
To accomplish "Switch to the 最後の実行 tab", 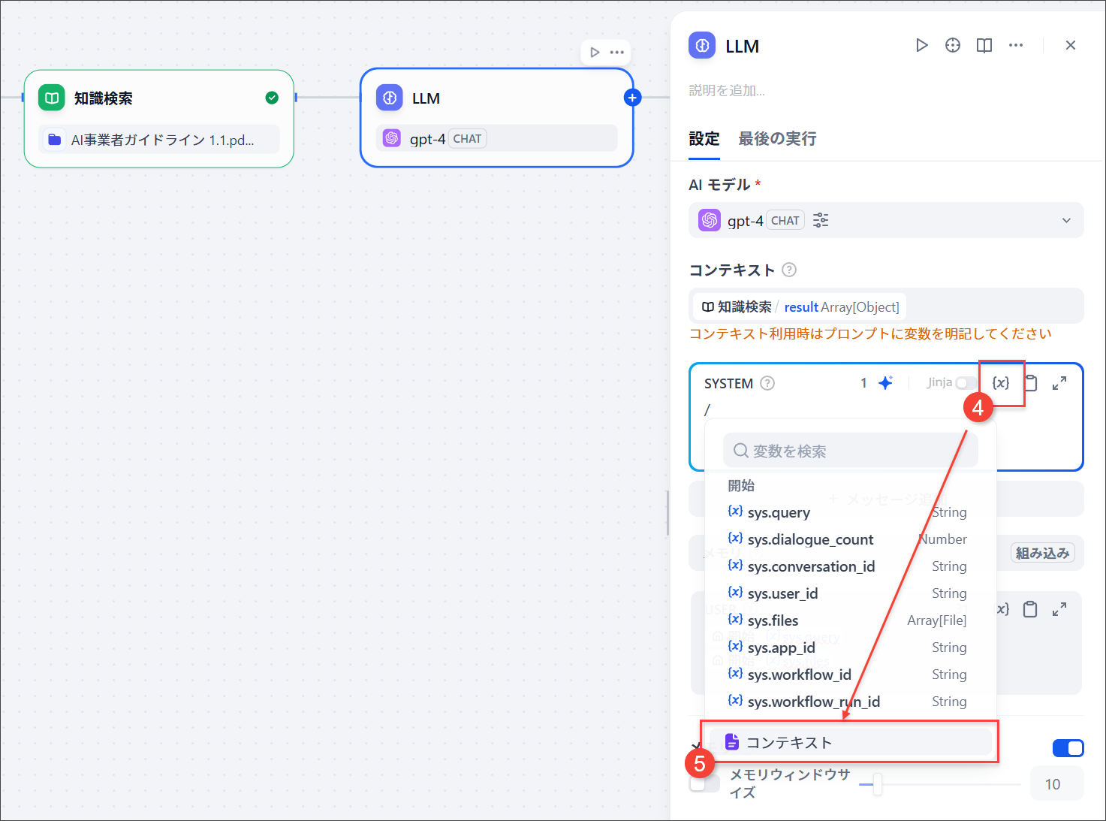I will (777, 139).
